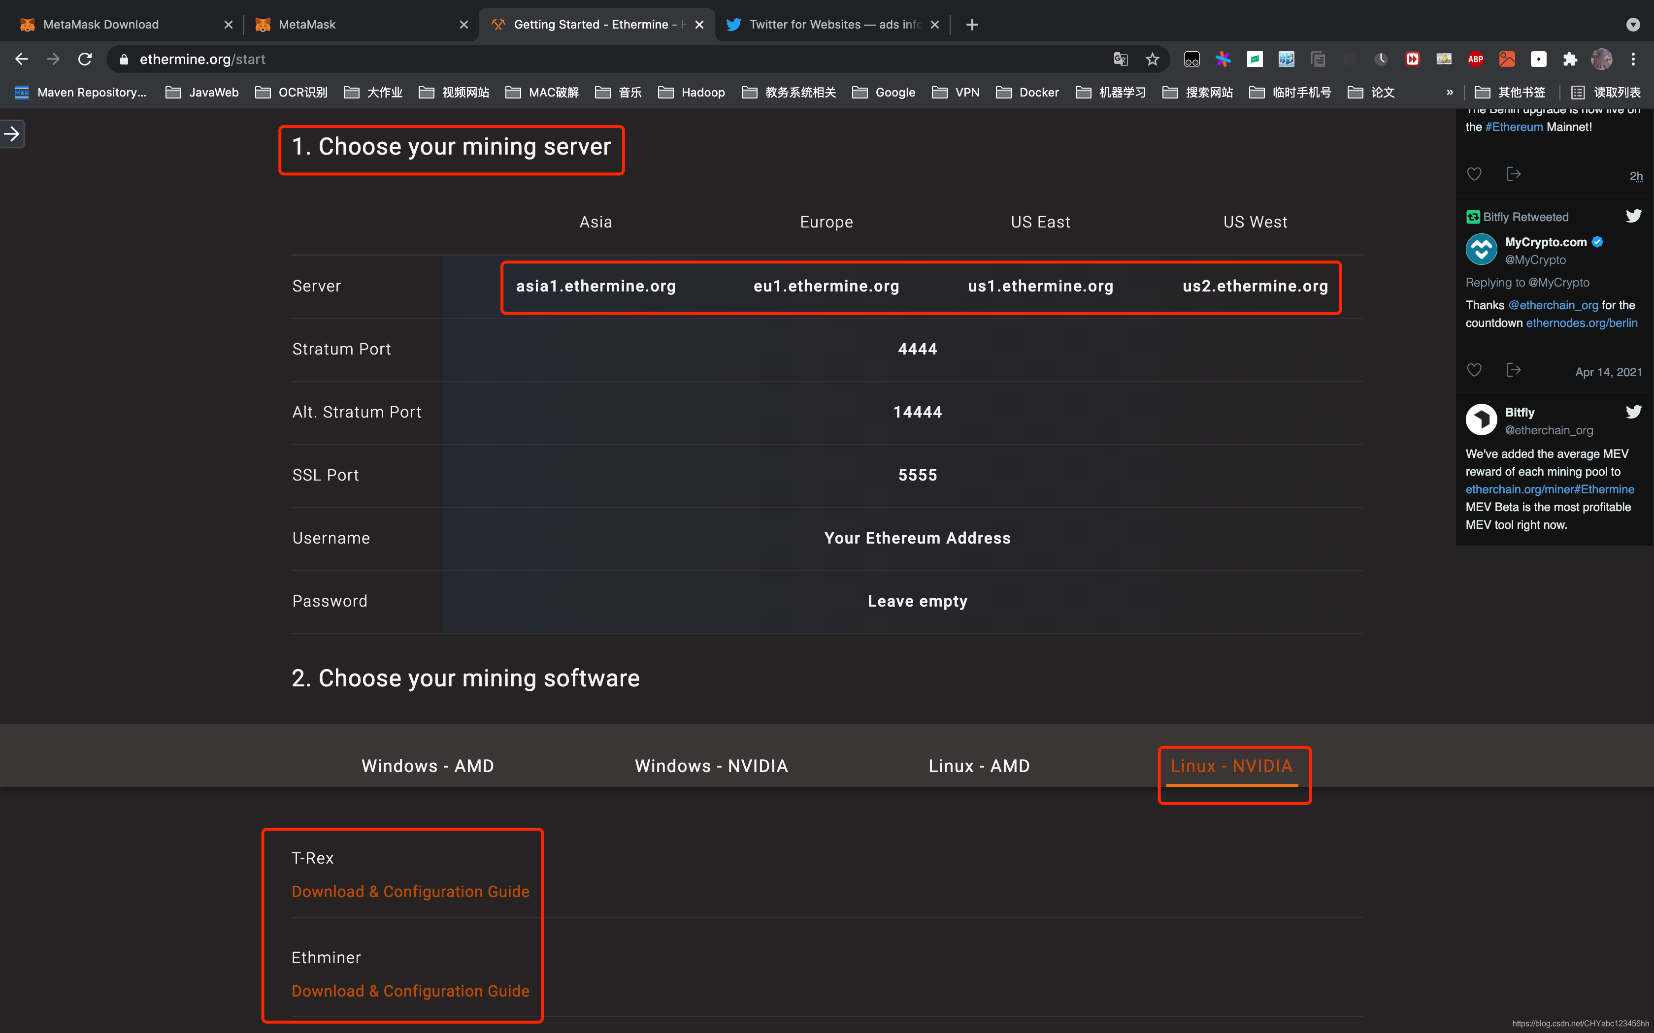Bookmark this page with star icon
1654x1033 pixels.
1152,60
